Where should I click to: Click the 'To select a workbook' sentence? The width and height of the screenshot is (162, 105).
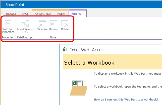128,87
